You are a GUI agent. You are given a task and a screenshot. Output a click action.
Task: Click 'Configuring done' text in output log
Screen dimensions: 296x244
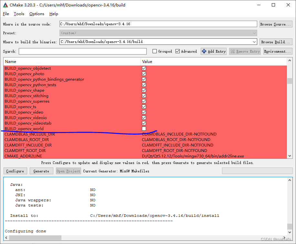coord(26,231)
